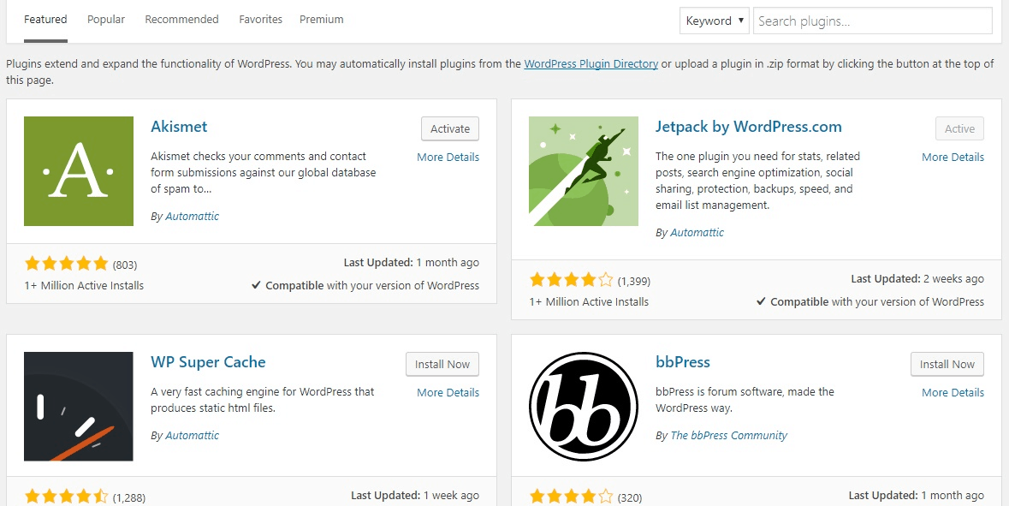Click 'Last Updated: 1 month ago' under Akismet
This screenshot has width=1009, height=506.
point(411,263)
